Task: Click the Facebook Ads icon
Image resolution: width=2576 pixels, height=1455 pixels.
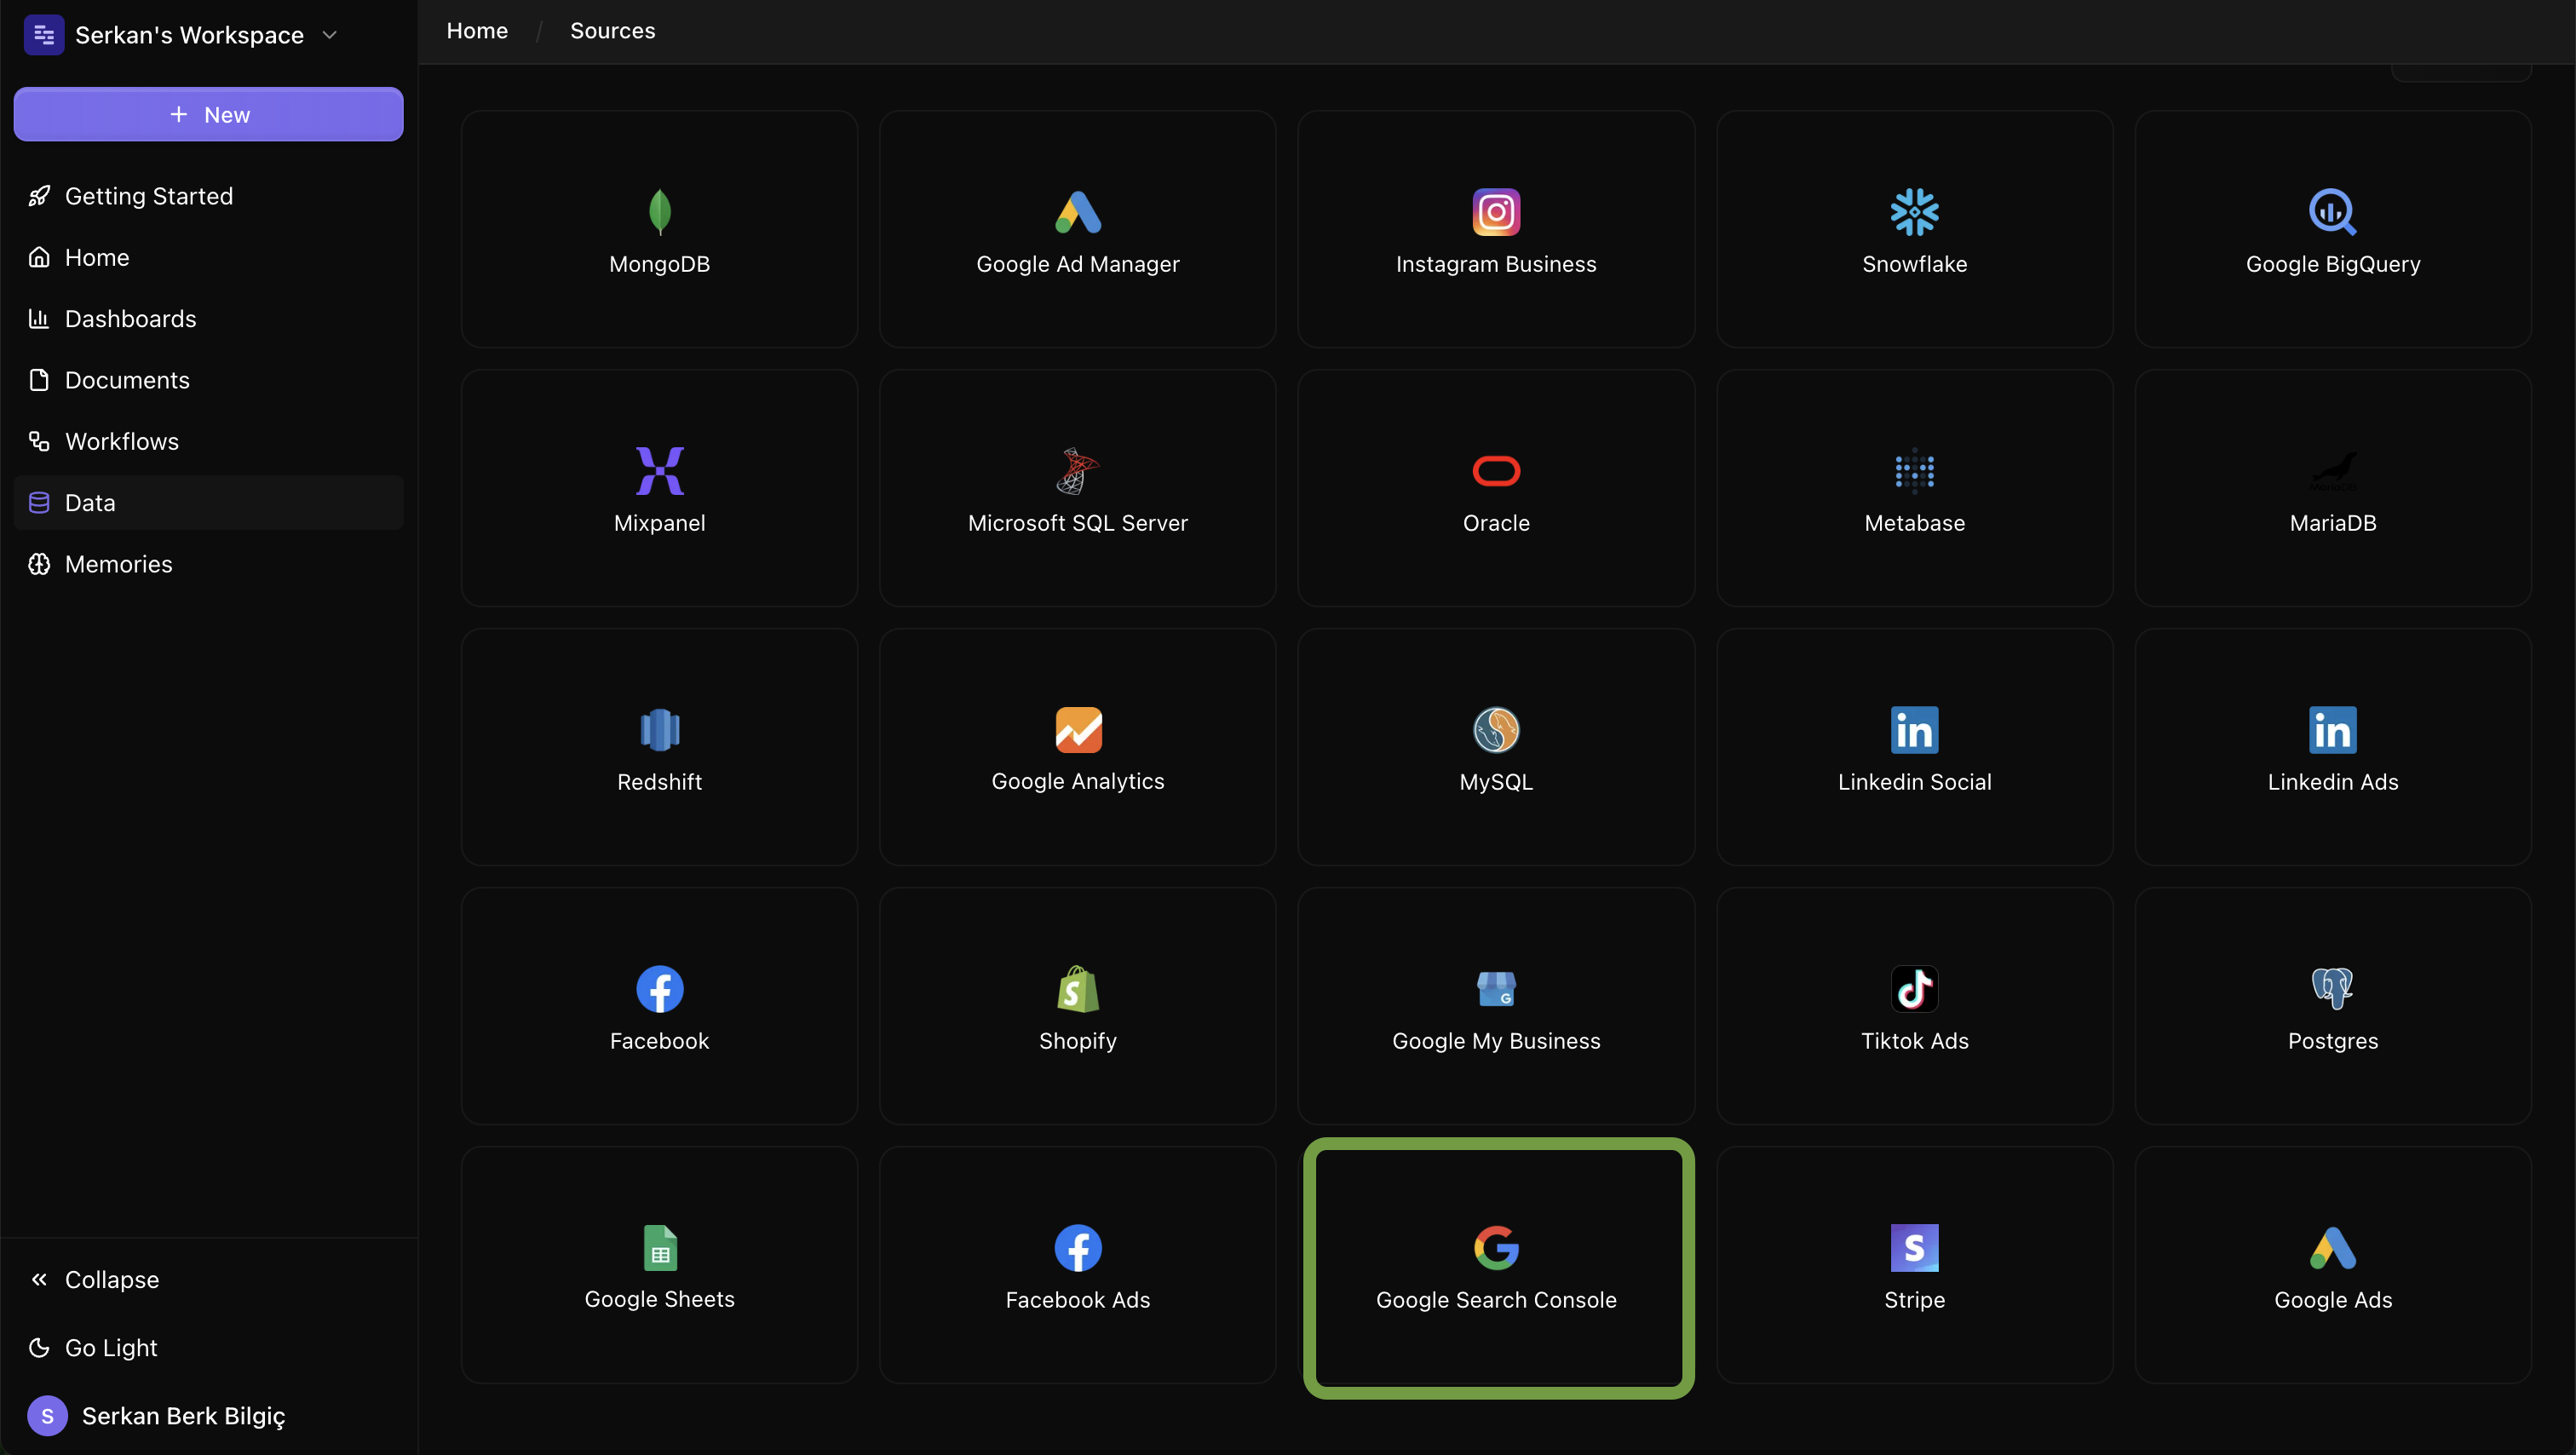Action: point(1077,1247)
